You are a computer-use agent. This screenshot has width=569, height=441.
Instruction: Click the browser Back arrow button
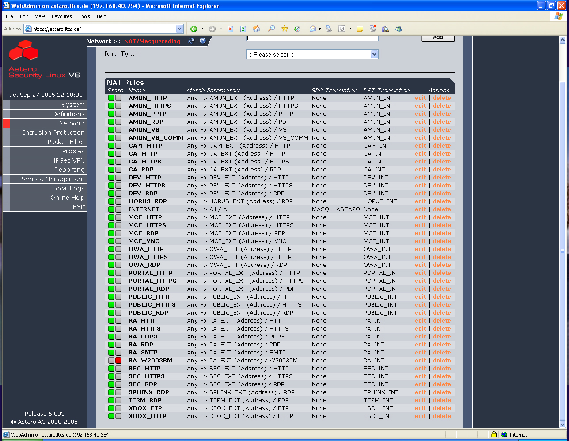pos(193,29)
